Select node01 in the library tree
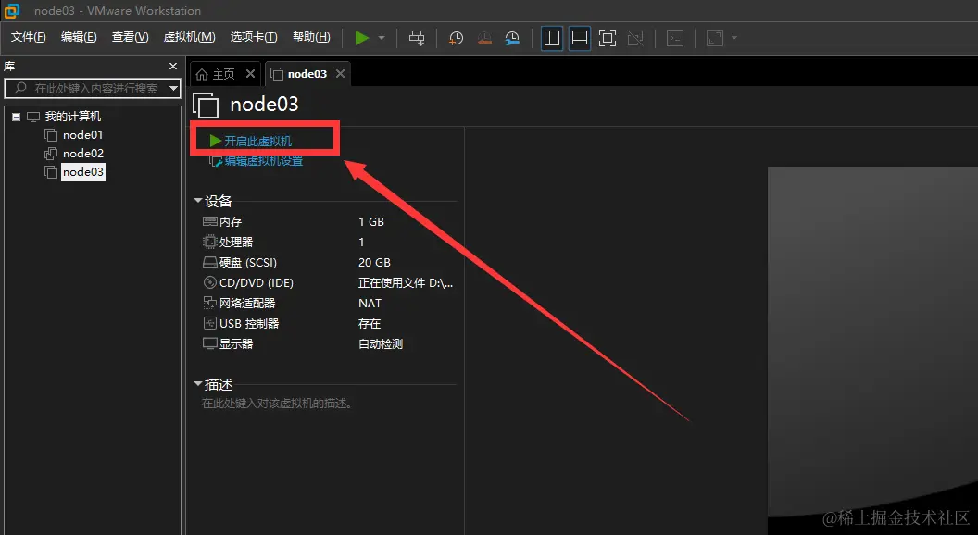978x535 pixels. pos(82,135)
